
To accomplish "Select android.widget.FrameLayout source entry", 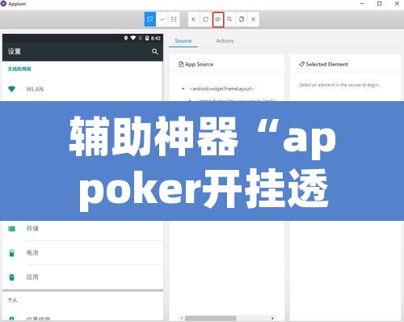I will 221,89.
